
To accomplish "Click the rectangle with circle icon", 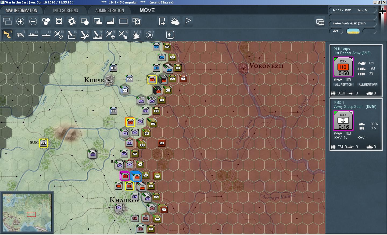I will [85, 21].
